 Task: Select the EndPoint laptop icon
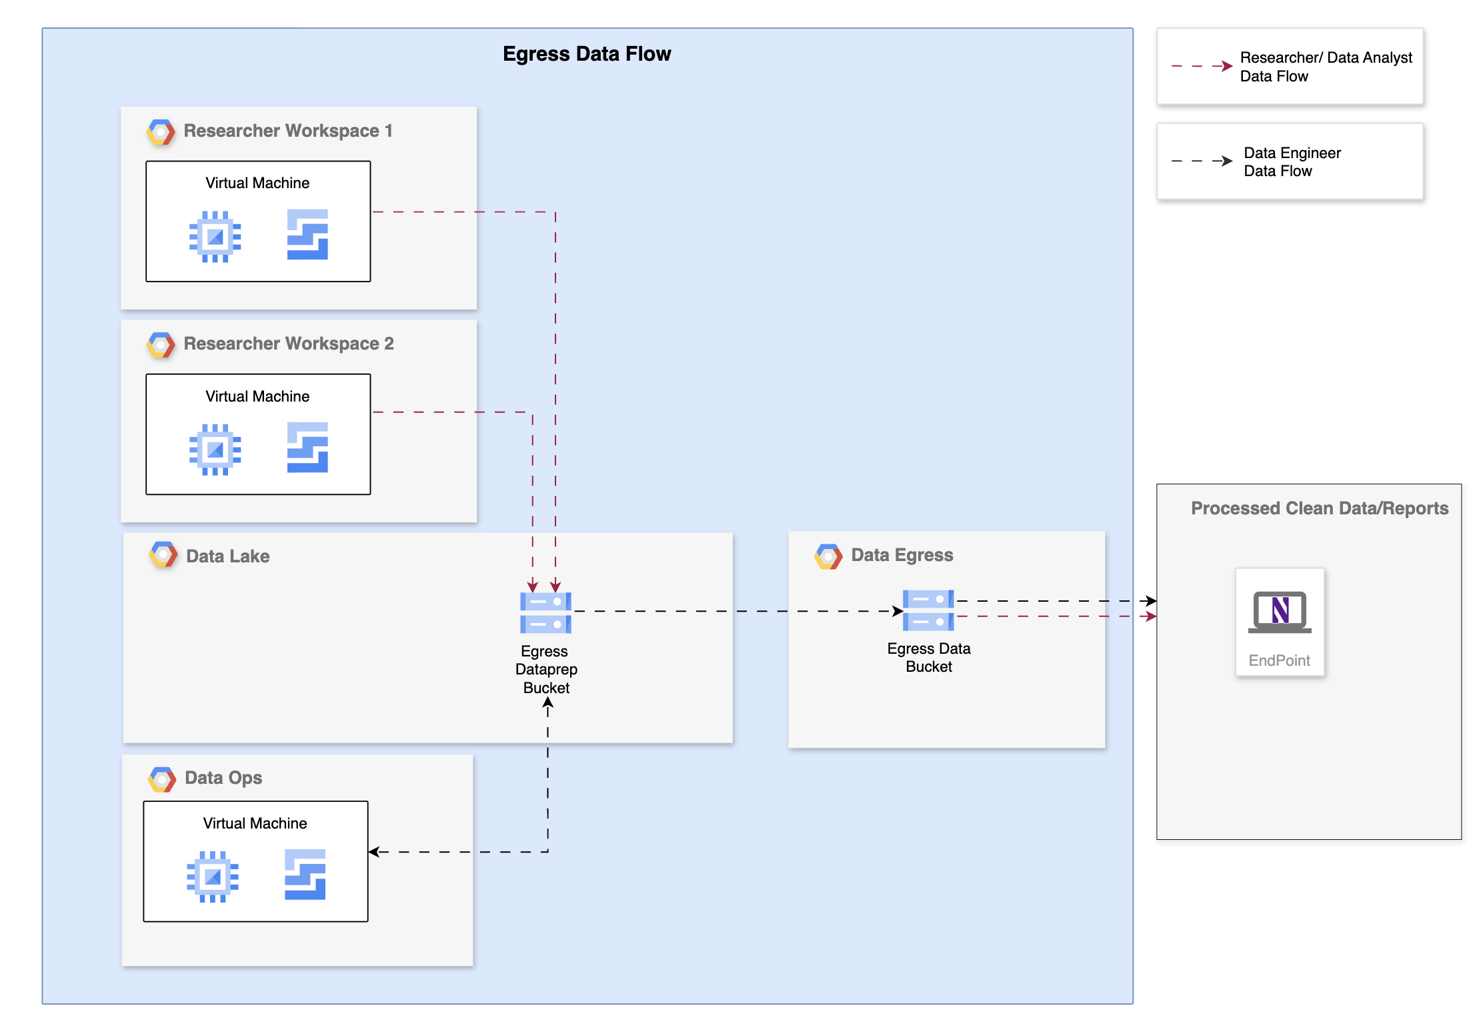(1280, 612)
